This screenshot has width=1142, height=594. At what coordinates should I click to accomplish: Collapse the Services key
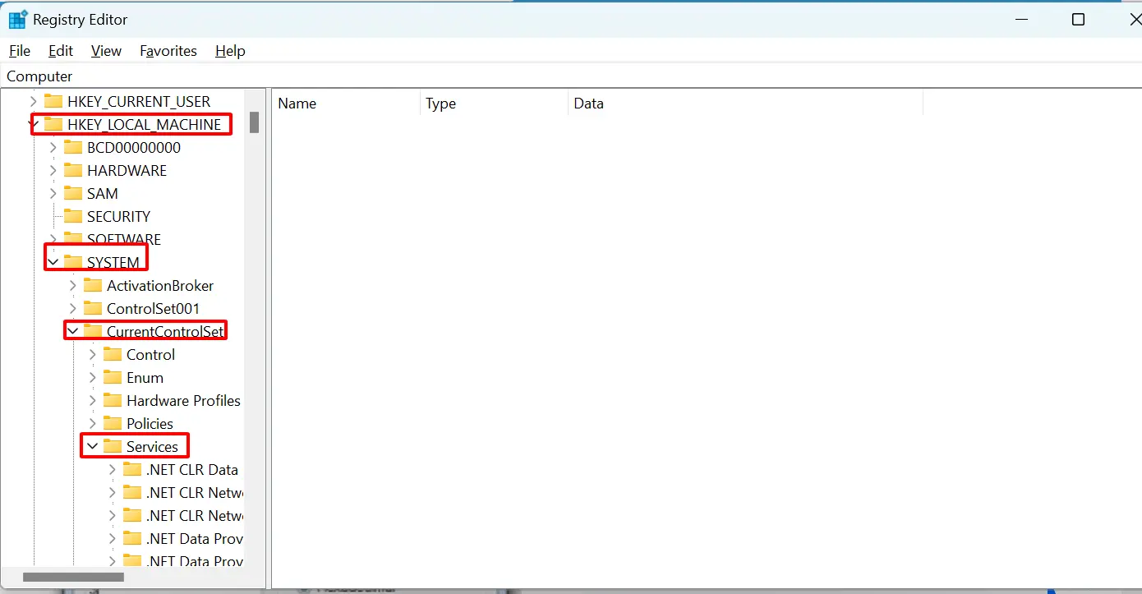[x=93, y=446]
